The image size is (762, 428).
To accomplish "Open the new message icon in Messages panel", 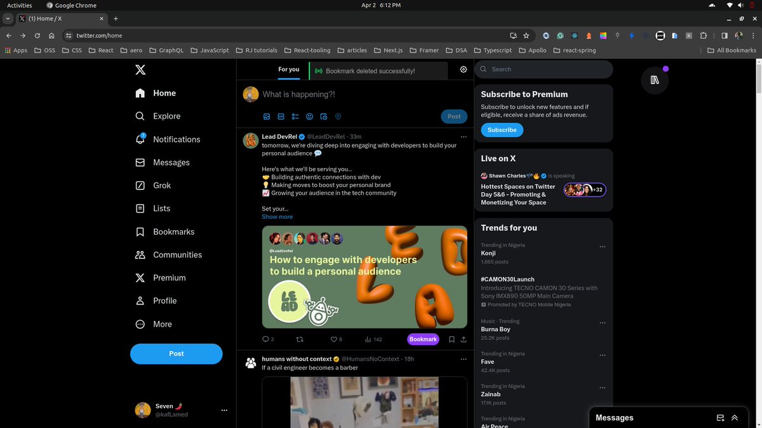I will coord(720,418).
